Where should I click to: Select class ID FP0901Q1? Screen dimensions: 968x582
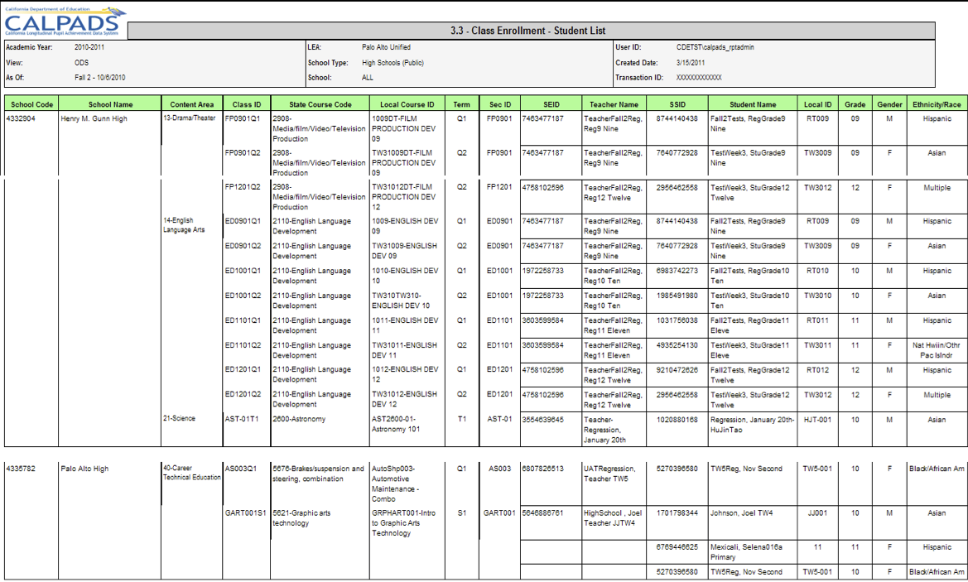[x=243, y=118]
